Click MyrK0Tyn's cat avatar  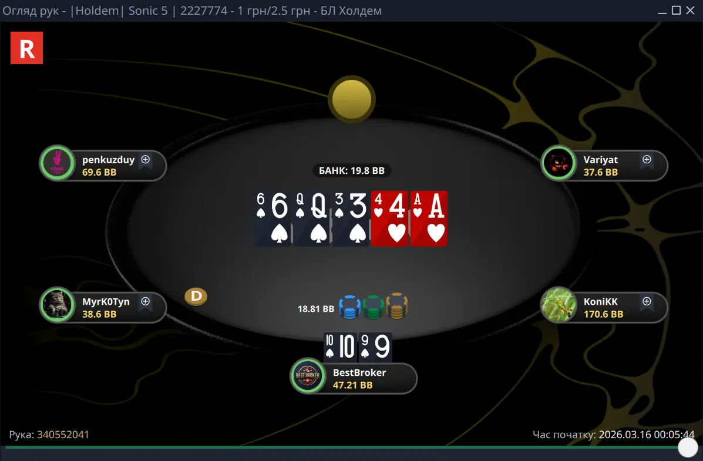(58, 305)
